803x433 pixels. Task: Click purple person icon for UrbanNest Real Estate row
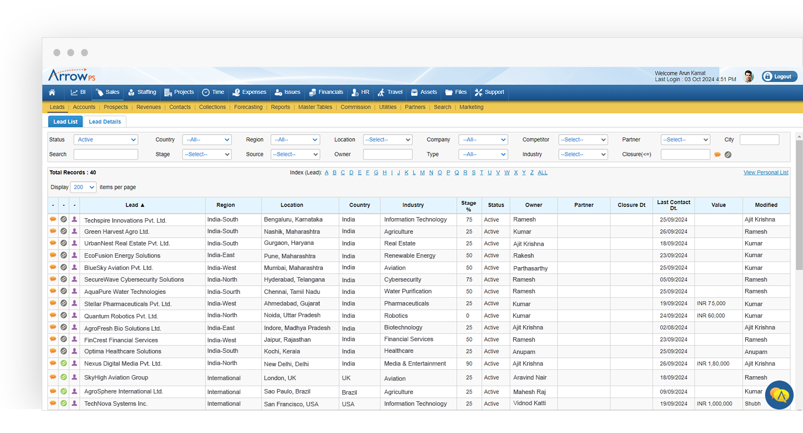point(75,243)
